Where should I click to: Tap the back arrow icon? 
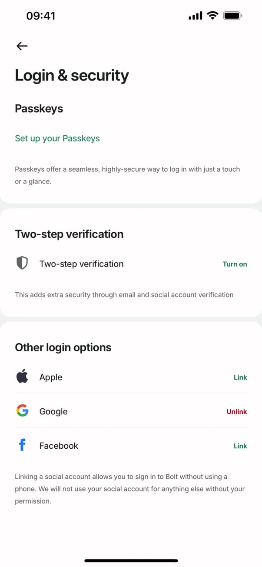pos(22,46)
